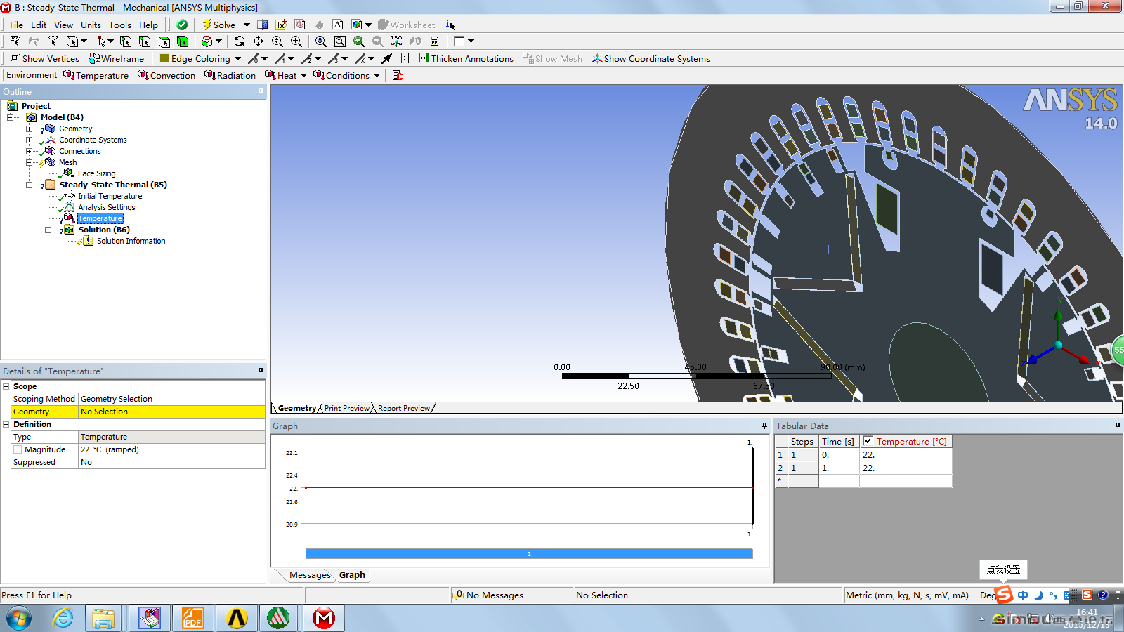Image resolution: width=1124 pixels, height=632 pixels.
Task: Click the Zoom To Fit icon
Action: point(321,41)
